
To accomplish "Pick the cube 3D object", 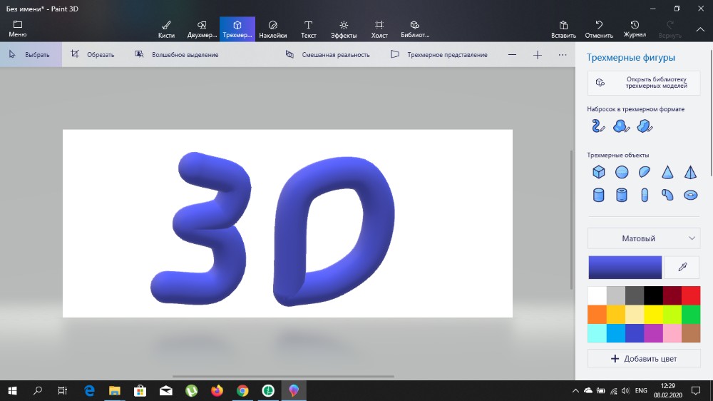I will (599, 172).
